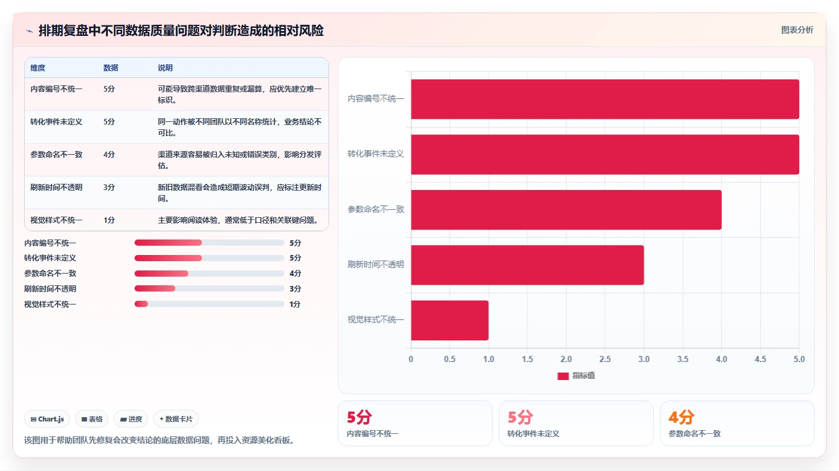Click the description starting 同一动作被不同团队
839x471 pixels.
pyautogui.click(x=240, y=127)
